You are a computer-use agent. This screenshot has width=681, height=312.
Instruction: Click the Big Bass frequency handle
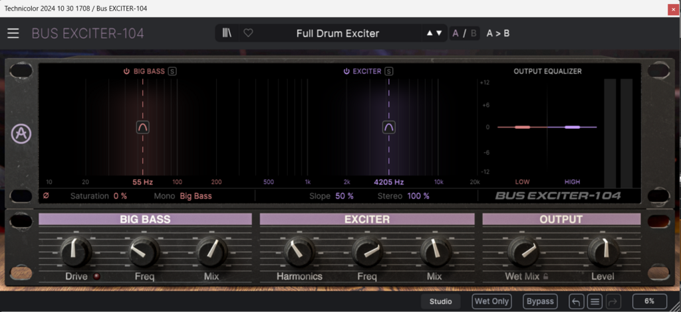pyautogui.click(x=143, y=127)
